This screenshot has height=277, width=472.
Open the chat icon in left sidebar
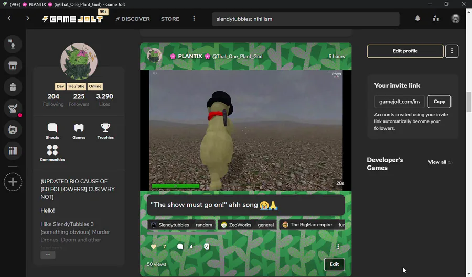click(13, 44)
